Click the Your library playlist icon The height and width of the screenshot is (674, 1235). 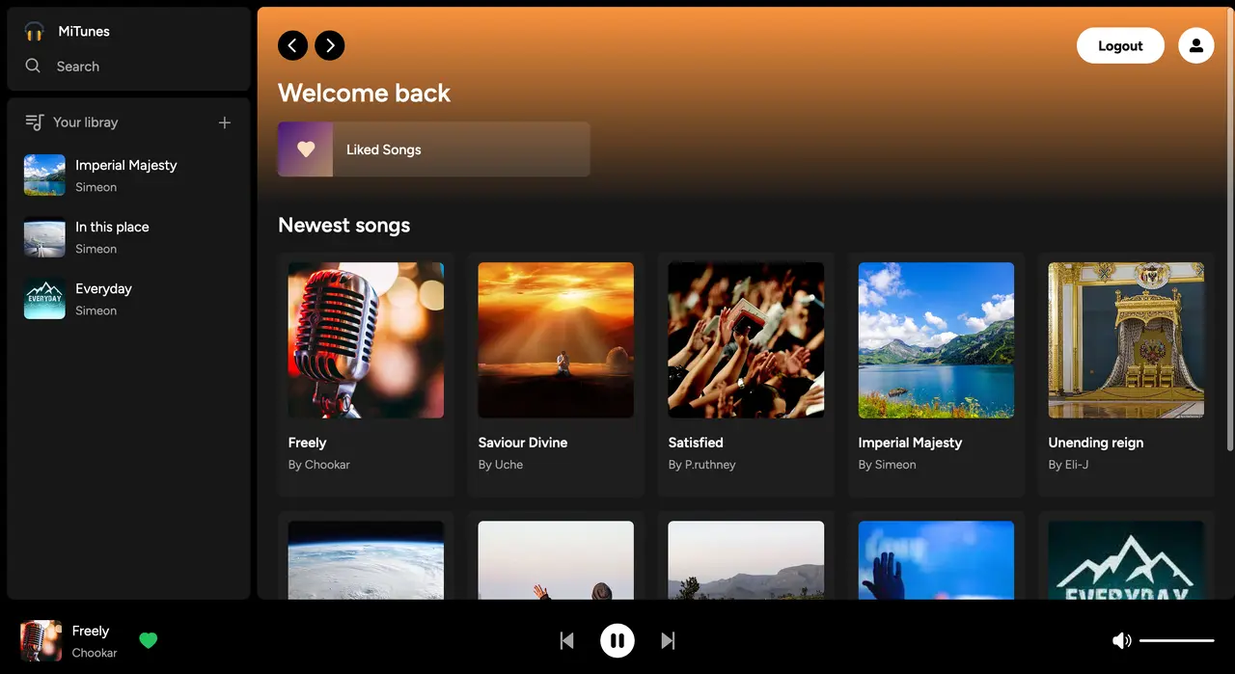coord(35,122)
